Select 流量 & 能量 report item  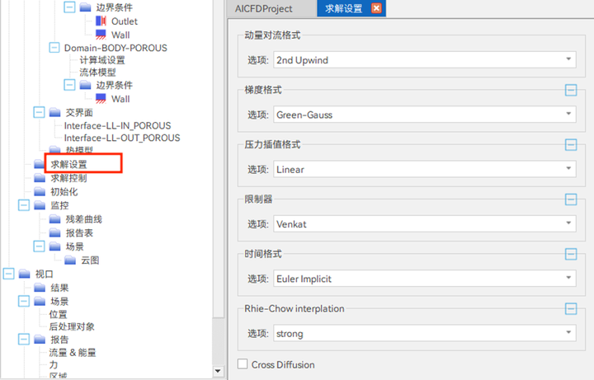73,352
